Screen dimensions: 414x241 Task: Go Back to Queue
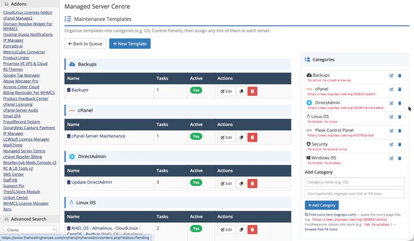coord(85,44)
